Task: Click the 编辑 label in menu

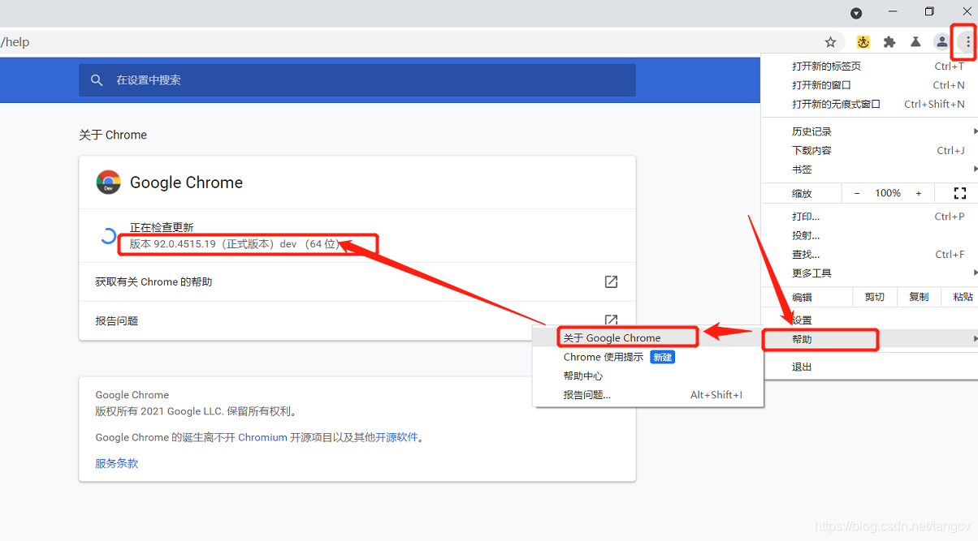Action: 802,297
